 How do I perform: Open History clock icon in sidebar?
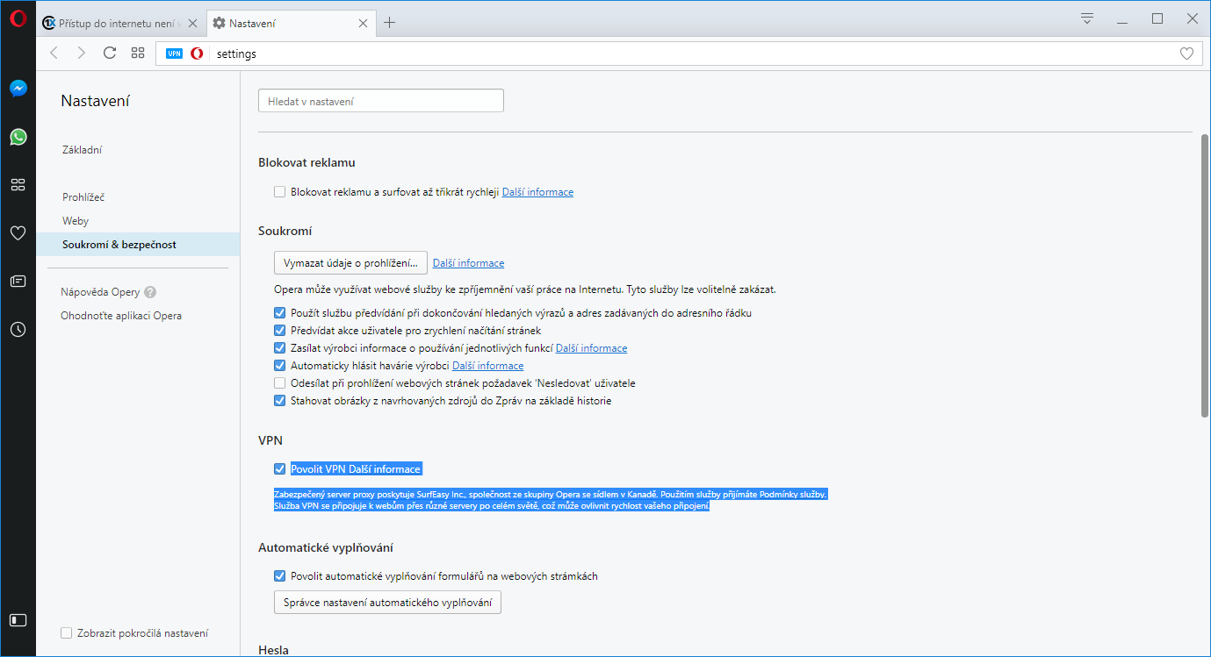pyautogui.click(x=18, y=330)
